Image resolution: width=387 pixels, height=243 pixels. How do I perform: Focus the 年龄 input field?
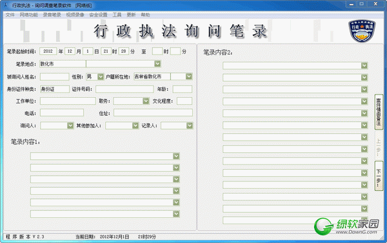183,89
